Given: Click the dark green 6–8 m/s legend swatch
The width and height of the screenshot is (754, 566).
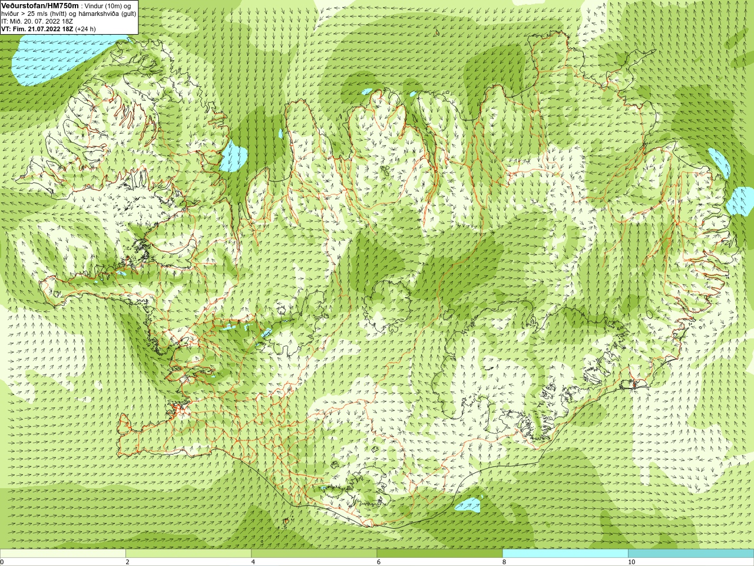Looking at the screenshot, I should click(439, 554).
